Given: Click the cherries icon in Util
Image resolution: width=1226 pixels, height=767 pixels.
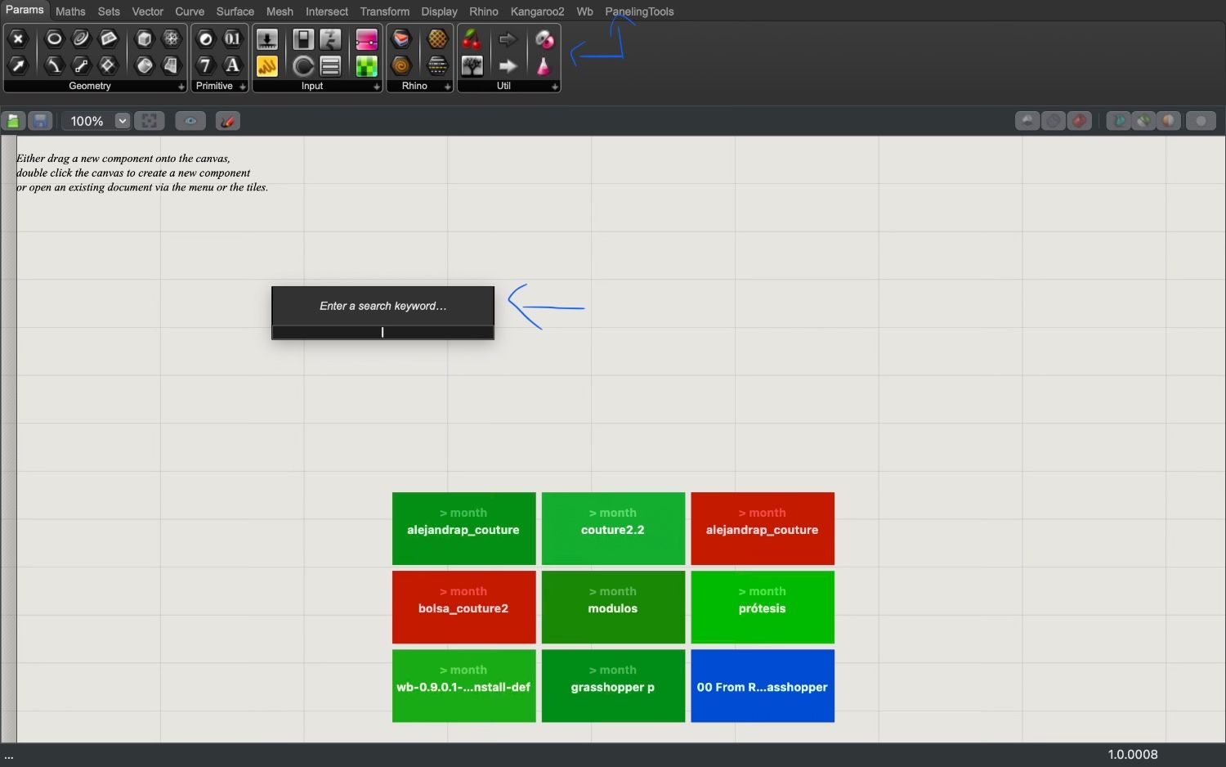Looking at the screenshot, I should (472, 39).
